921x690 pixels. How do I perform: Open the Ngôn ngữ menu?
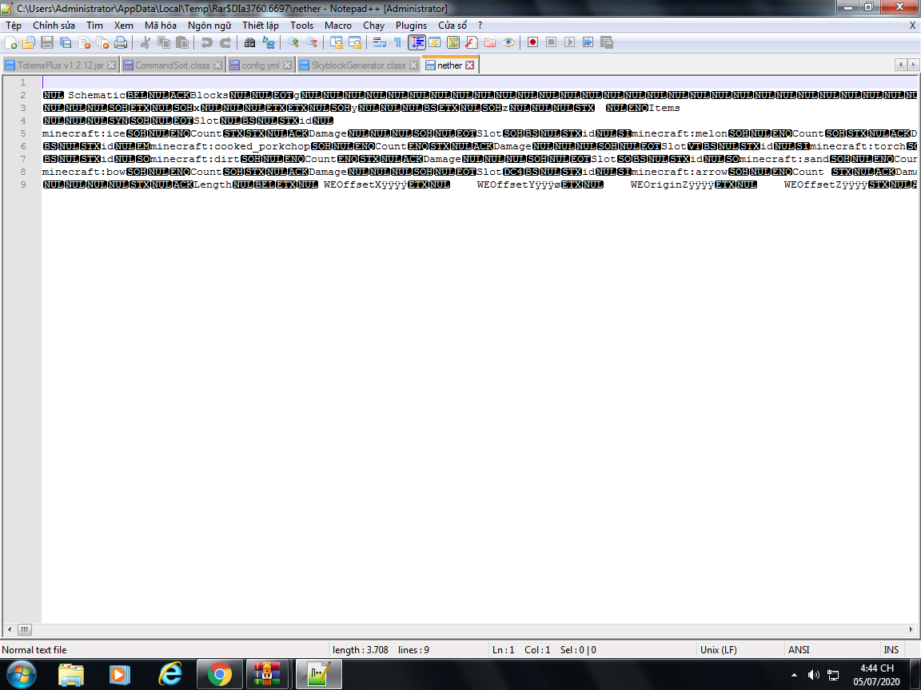coord(209,26)
